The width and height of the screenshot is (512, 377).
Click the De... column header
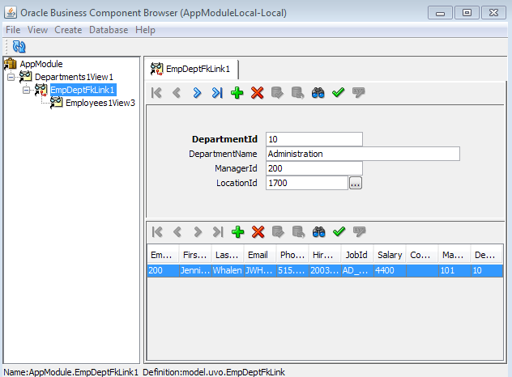tap(486, 255)
